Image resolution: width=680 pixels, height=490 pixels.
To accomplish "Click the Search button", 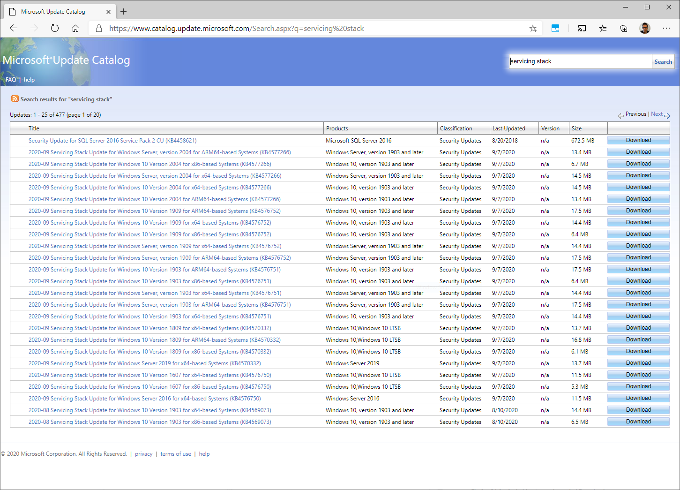I will tap(663, 61).
